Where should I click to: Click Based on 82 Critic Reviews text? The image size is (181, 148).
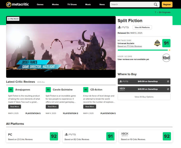(x=77, y=139)
